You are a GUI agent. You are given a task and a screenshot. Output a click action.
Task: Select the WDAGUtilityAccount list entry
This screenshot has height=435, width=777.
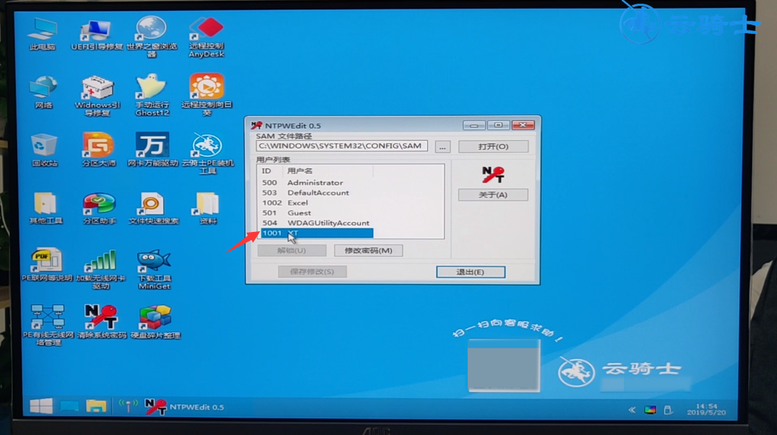tap(328, 223)
